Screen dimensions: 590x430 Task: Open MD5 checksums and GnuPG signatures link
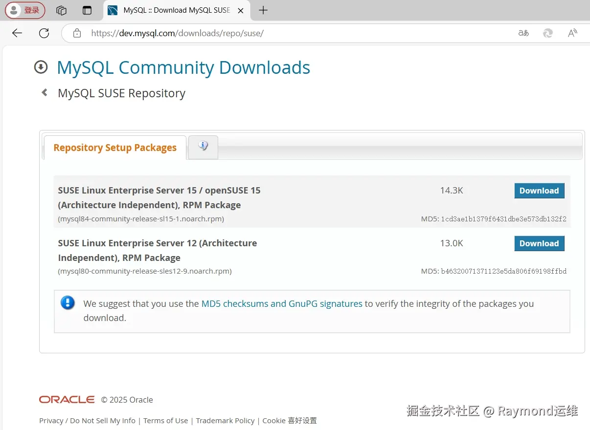click(282, 303)
